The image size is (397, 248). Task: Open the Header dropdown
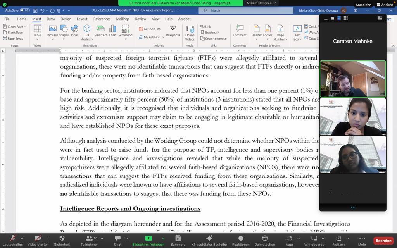pos(257,33)
